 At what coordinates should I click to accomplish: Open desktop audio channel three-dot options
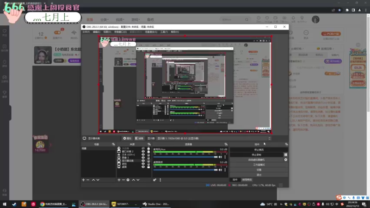click(x=225, y=170)
